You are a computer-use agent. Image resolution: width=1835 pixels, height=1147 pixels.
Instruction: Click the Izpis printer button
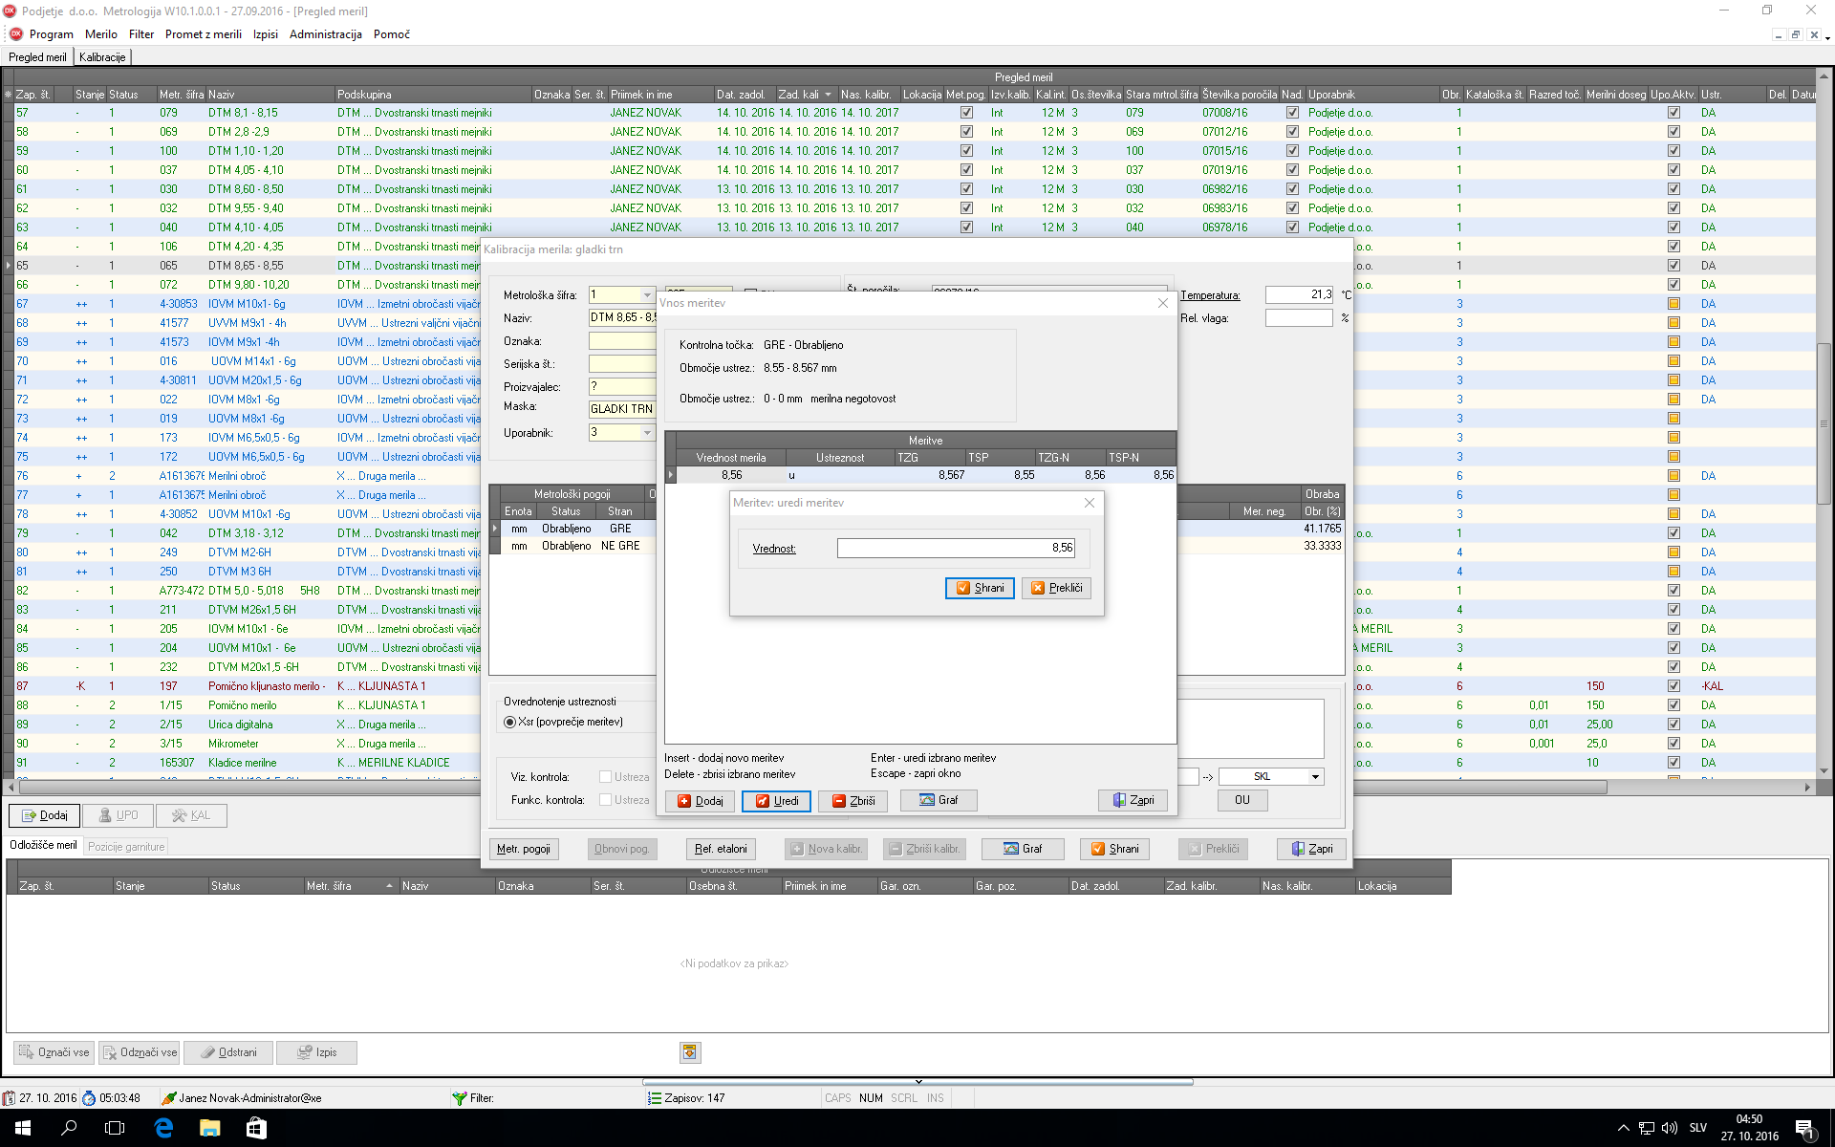click(x=316, y=1052)
